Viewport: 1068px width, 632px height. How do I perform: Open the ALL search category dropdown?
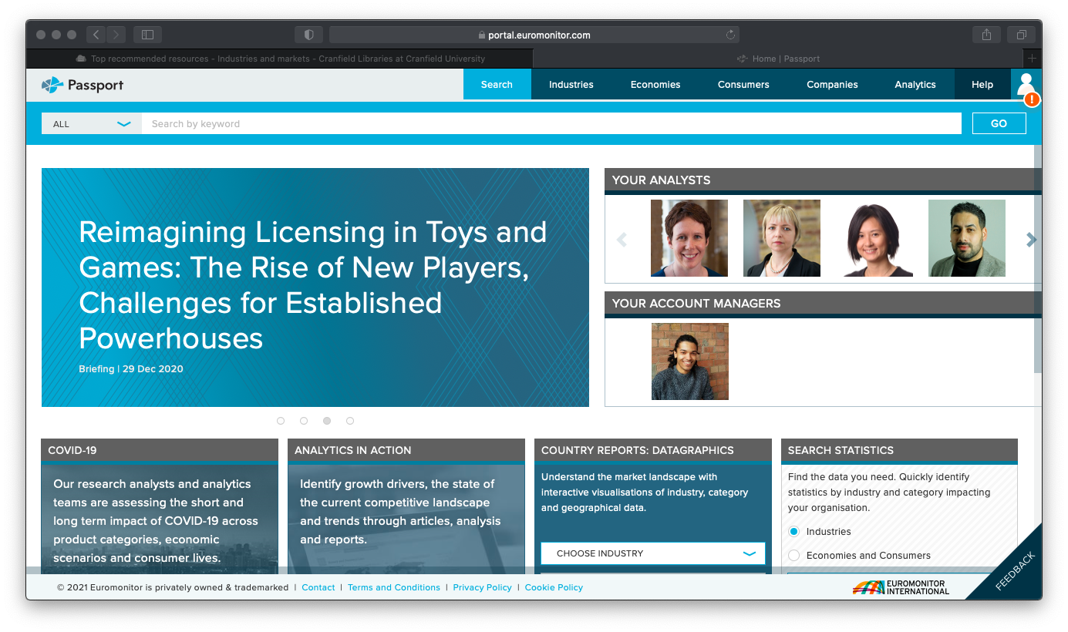[91, 124]
